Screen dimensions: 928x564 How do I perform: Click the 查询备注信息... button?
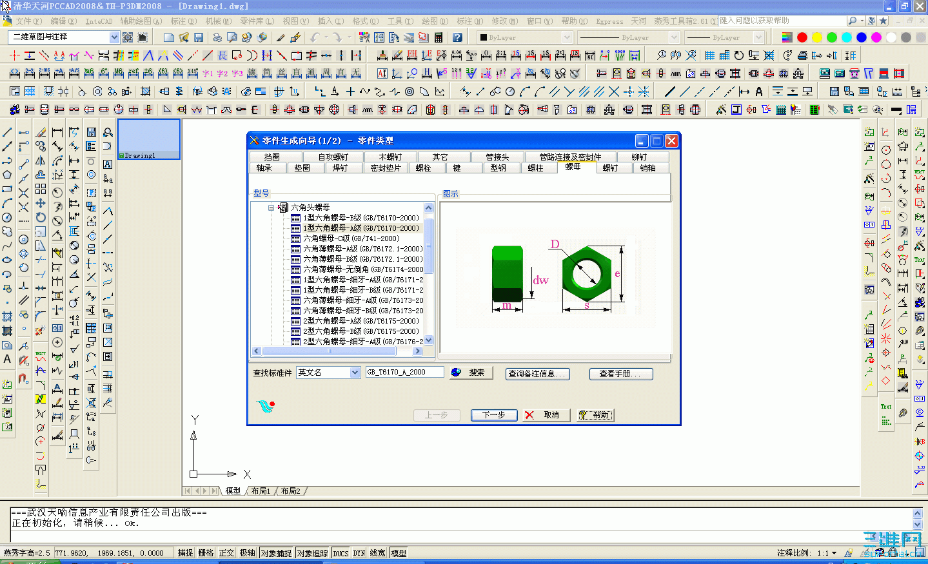[x=537, y=374]
